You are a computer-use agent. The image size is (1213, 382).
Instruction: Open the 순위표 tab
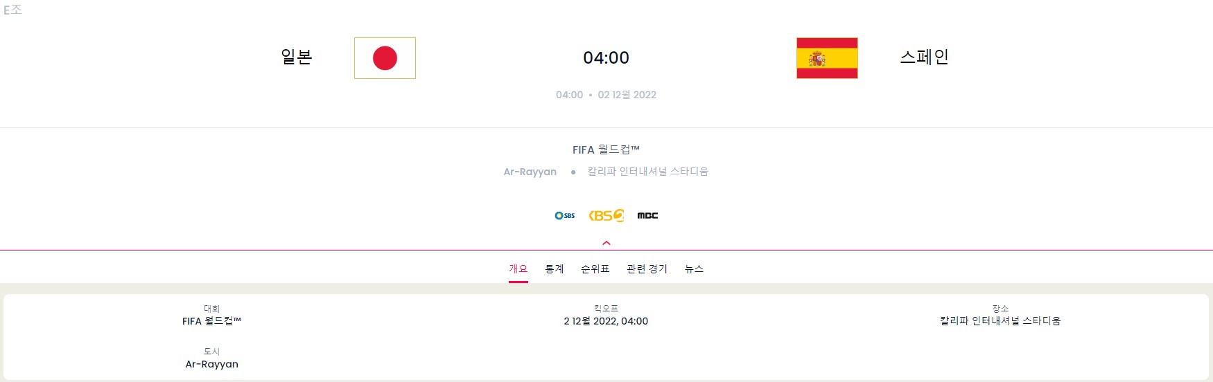point(595,269)
